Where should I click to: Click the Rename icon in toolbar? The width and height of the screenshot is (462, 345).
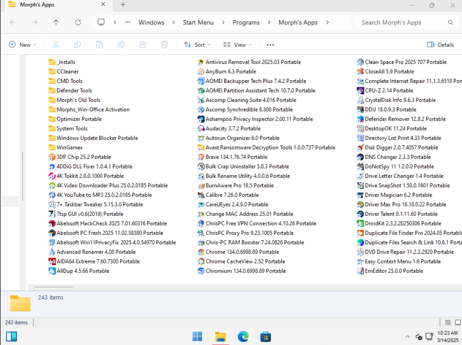click(x=121, y=44)
